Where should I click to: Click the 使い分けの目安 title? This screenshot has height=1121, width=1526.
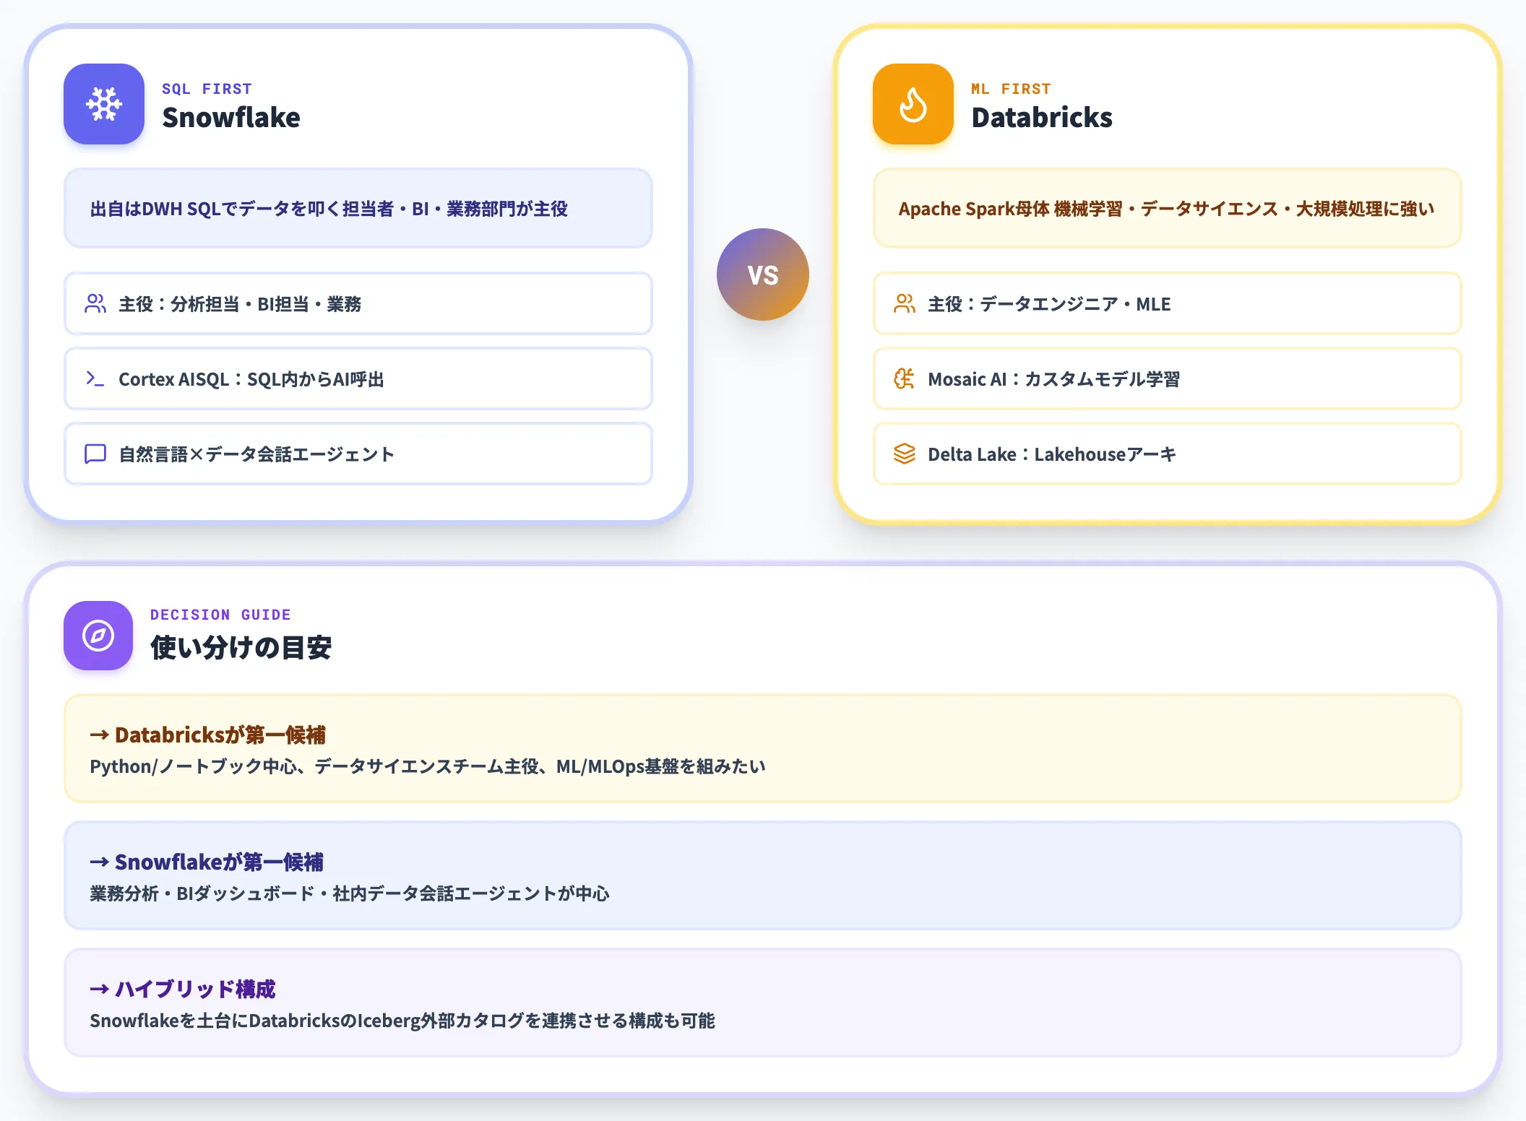pos(241,647)
